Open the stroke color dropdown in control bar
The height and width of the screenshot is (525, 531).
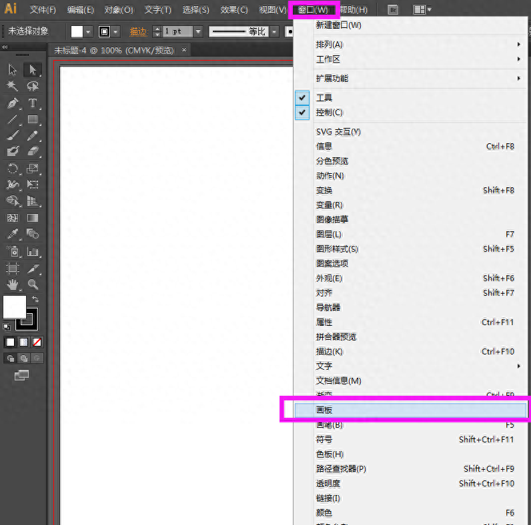(x=116, y=32)
